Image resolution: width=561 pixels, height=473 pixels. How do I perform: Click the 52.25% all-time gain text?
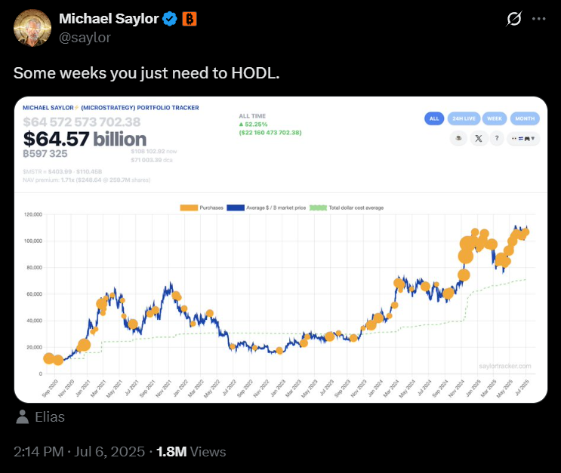click(253, 124)
